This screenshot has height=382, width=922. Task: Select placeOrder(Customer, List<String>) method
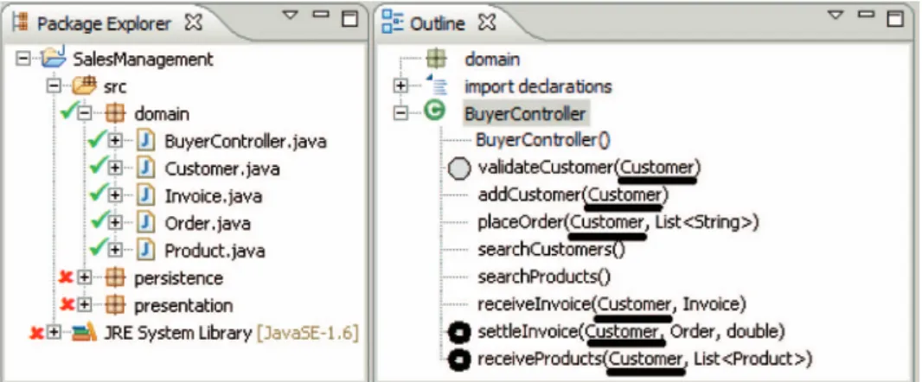(619, 223)
